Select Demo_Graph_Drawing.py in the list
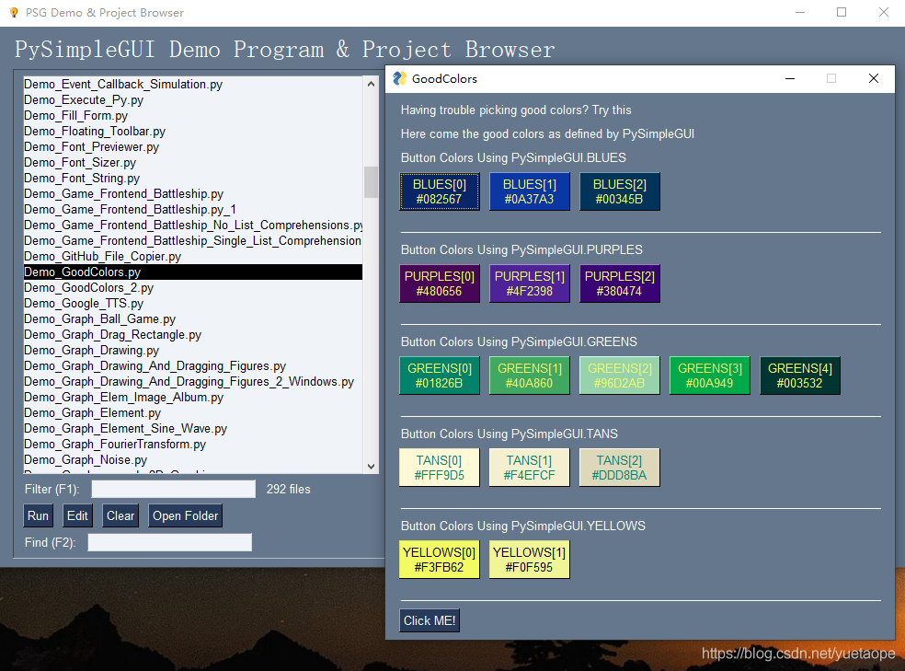The width and height of the screenshot is (905, 671). pos(193,350)
